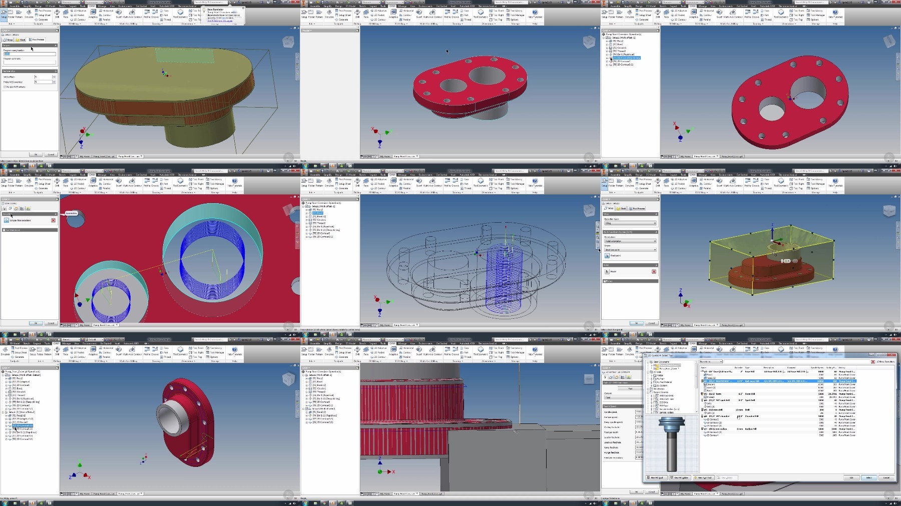Open Operation type dropdown showing Milling
Screen dimensions: 901x506
(x=631, y=223)
